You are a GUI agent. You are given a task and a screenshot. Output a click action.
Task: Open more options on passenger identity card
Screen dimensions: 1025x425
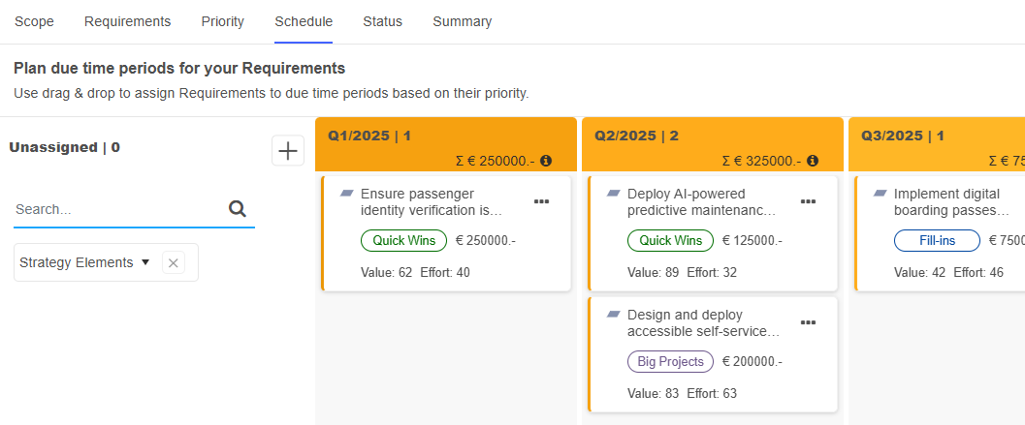pyautogui.click(x=541, y=201)
